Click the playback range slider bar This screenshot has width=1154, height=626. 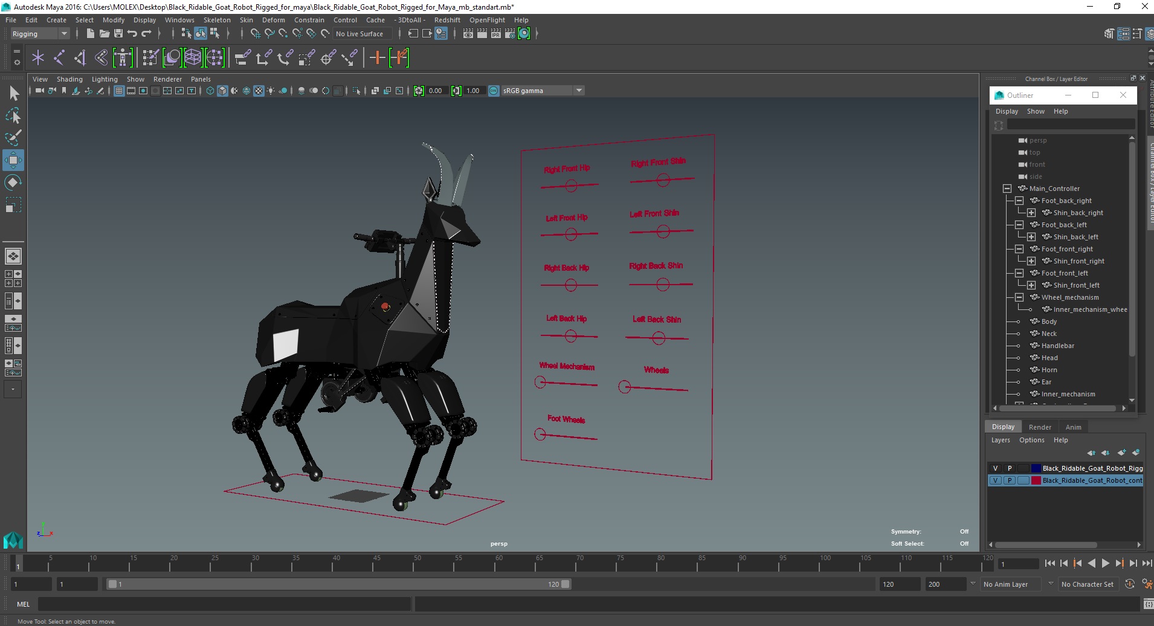[x=338, y=584]
